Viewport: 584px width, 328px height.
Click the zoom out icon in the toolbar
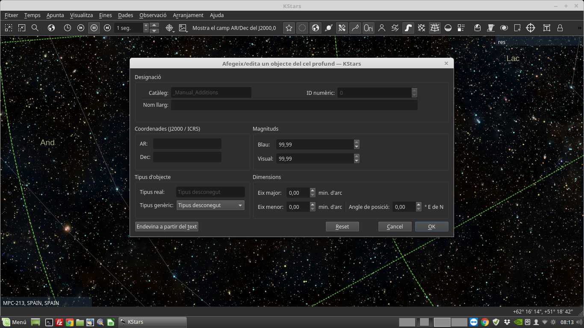(x=22, y=28)
